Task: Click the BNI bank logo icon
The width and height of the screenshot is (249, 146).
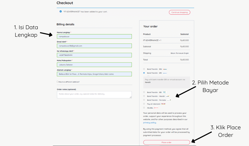Action: pyautogui.click(x=165, y=69)
